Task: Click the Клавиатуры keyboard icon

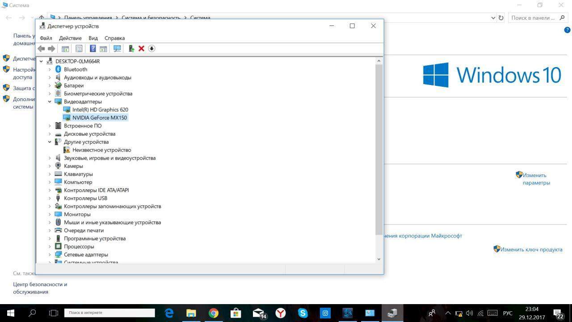Action: tap(58, 174)
